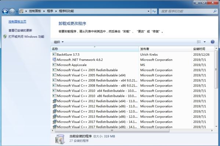The image size is (220, 146).
Task: Select Visual C++ 2010 x64 Redistributable icon
Action: (x=54, y=91)
